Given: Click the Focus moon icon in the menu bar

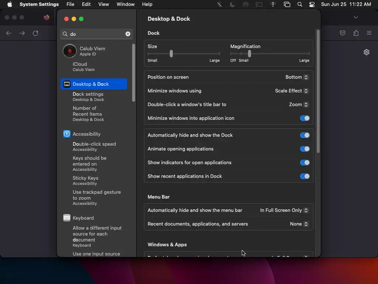Looking at the screenshot, I should pyautogui.click(x=233, y=4).
